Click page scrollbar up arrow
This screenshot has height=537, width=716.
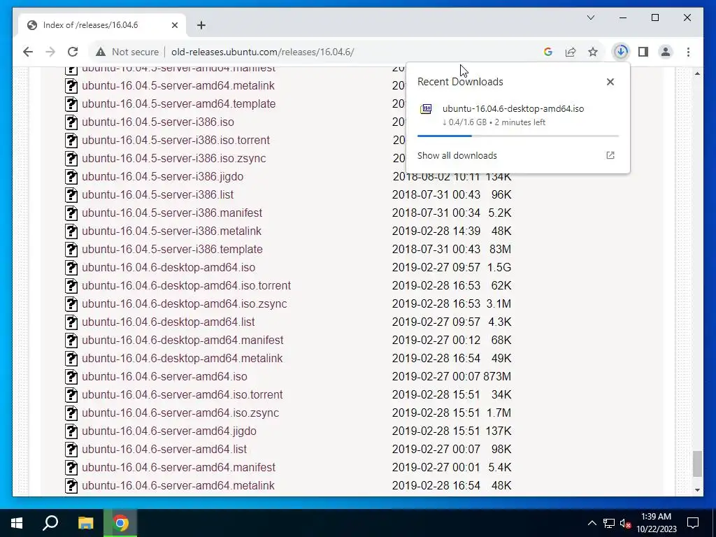coord(697,73)
